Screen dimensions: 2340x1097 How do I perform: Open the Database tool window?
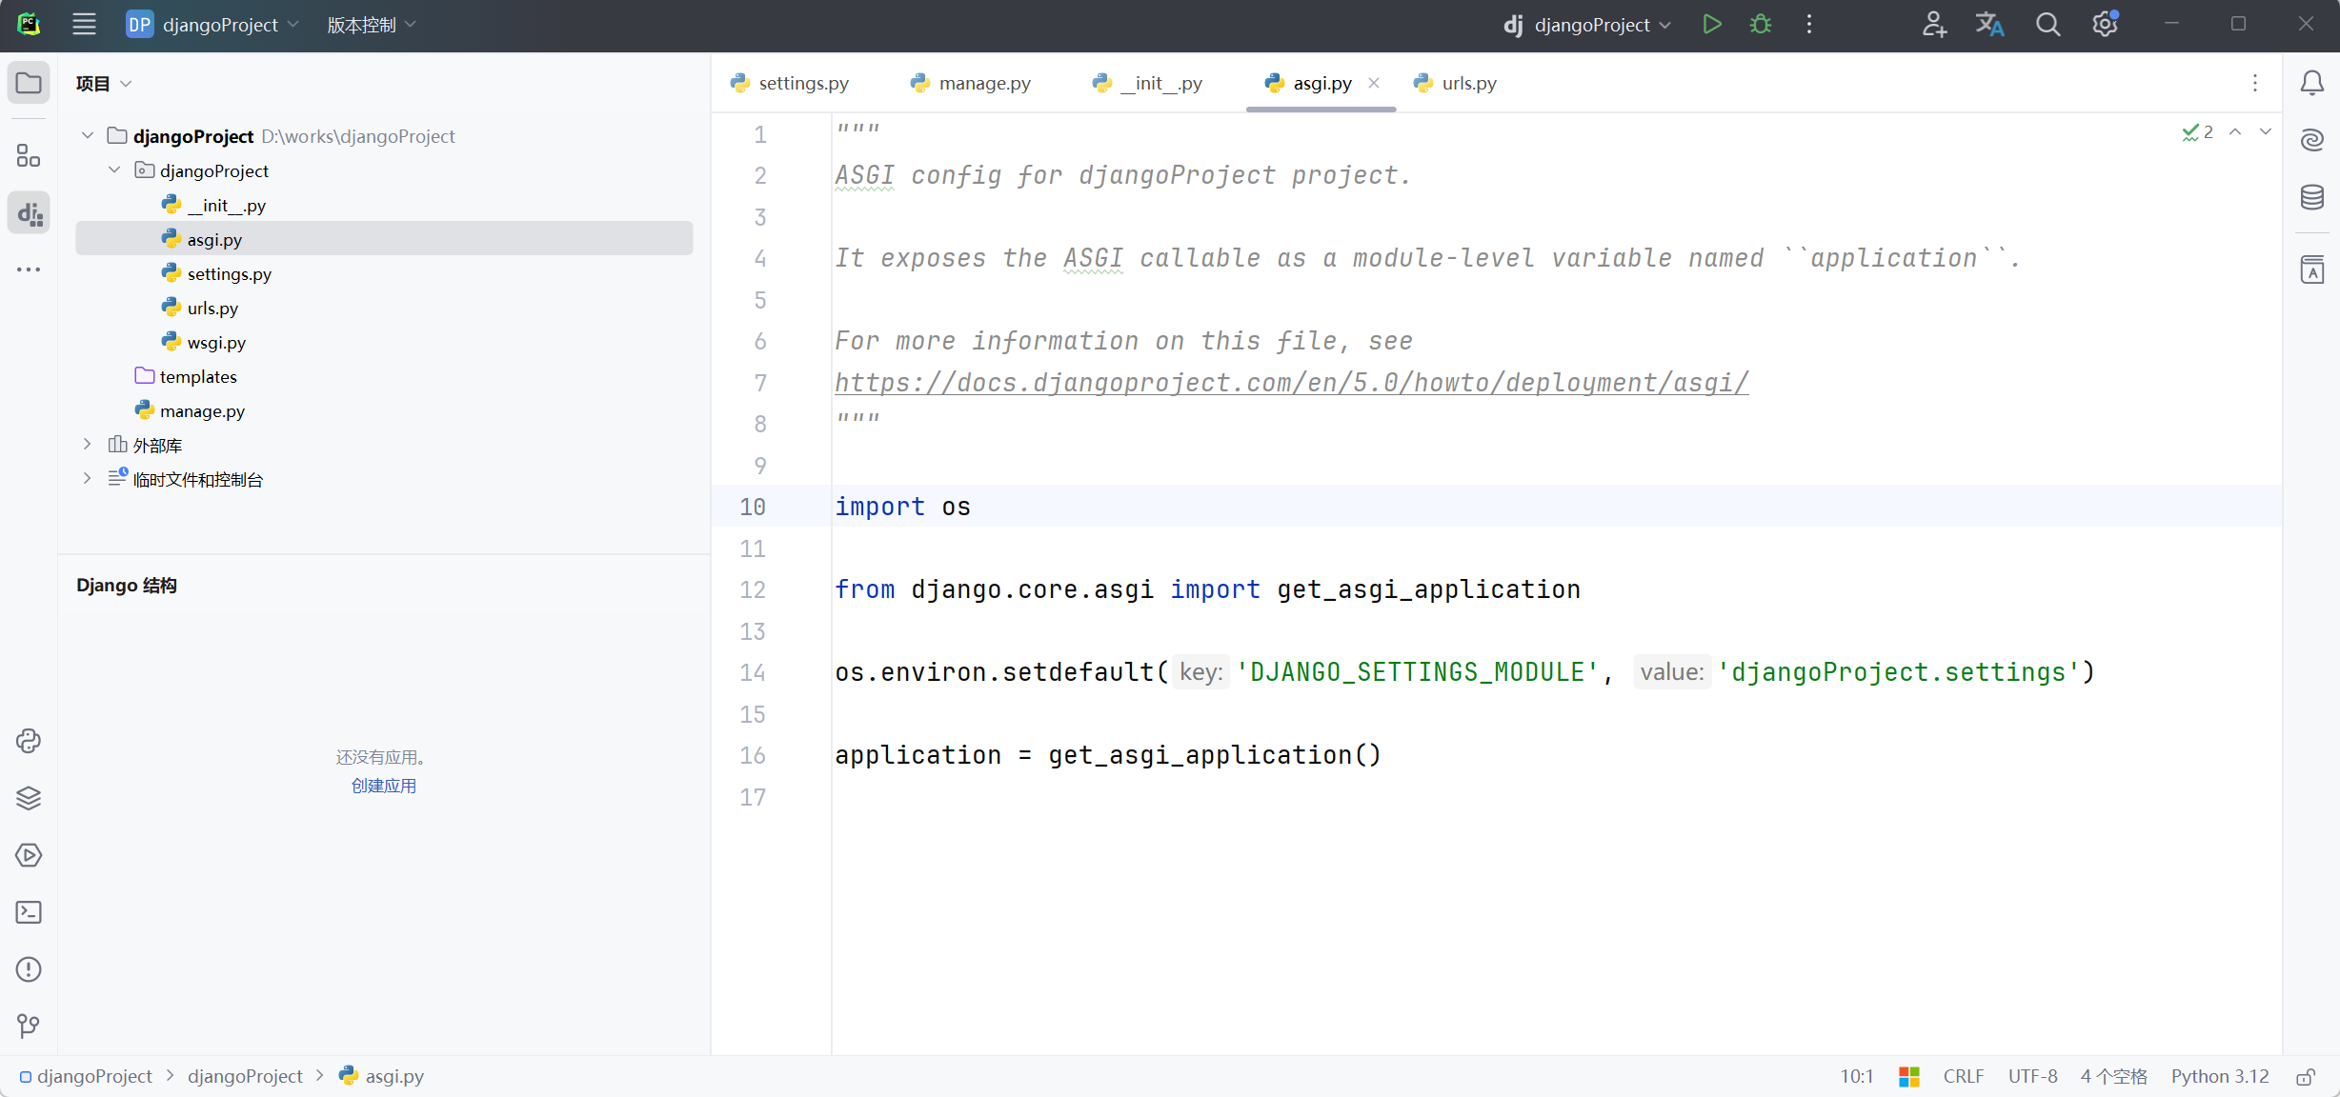[x=2312, y=198]
